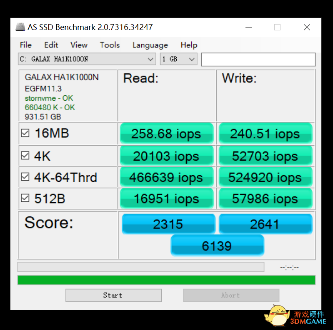Uncheck the 16MB test checkbox

click(25, 133)
